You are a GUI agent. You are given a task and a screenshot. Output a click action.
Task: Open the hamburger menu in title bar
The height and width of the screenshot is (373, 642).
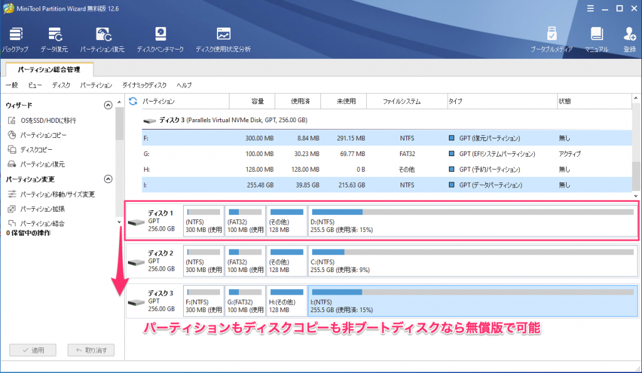click(x=590, y=8)
